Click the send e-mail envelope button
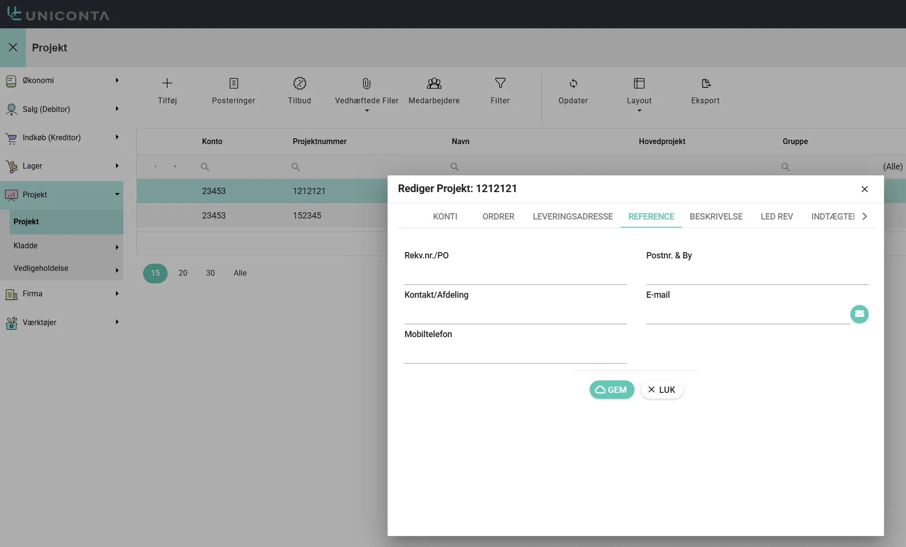 click(x=859, y=315)
